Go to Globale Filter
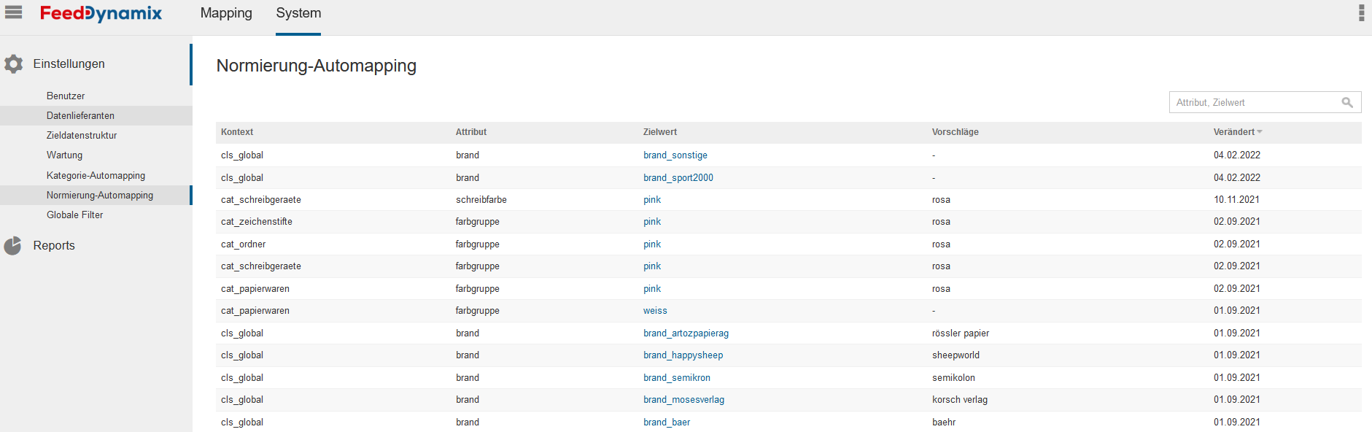This screenshot has height=432, width=1372. click(74, 215)
